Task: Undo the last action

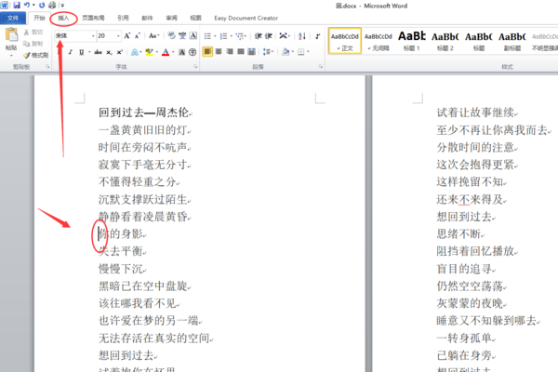Action: point(27,6)
